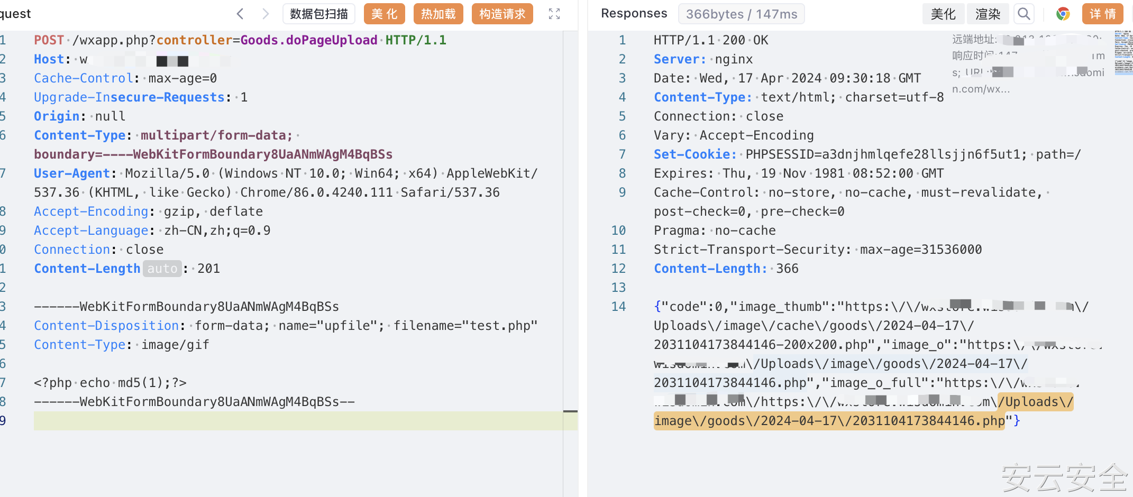Click the POST request line text

[x=240, y=40]
